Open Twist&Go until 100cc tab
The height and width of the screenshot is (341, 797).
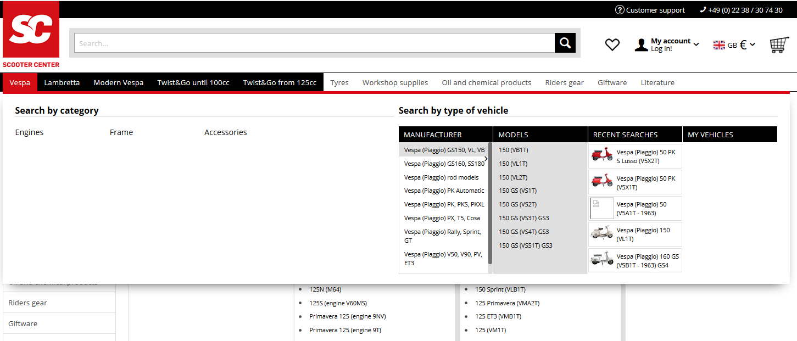[193, 82]
